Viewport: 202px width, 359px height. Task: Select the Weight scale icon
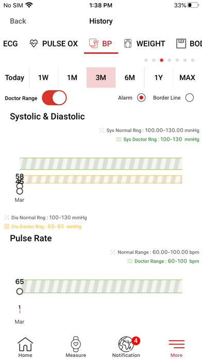[x=128, y=43]
